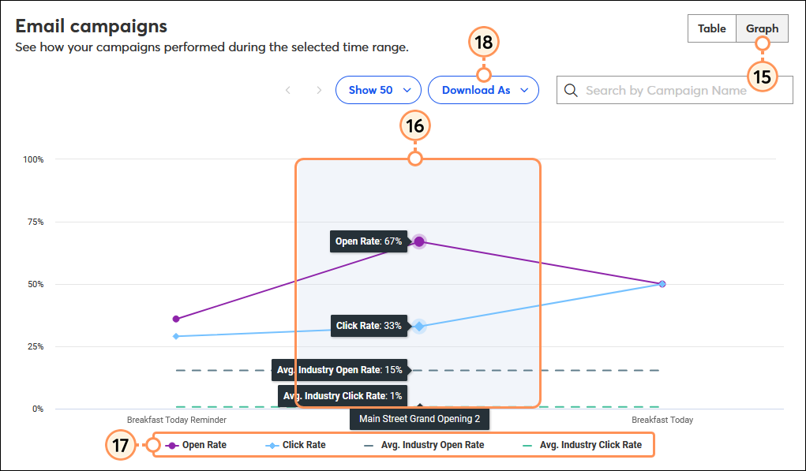The image size is (806, 471).
Task: Click the Breakfast Today axis label
Action: click(662, 421)
